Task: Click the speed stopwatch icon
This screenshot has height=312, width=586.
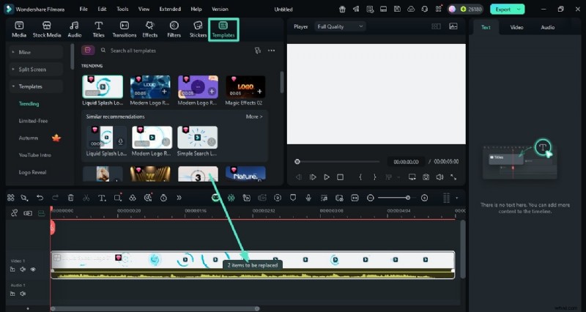Action: tap(163, 198)
